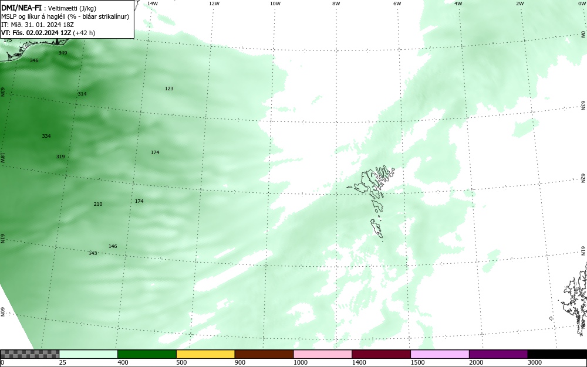Click the purple 2000–3000 legend swatch
Screen dimensions: 587x367
[498, 354]
